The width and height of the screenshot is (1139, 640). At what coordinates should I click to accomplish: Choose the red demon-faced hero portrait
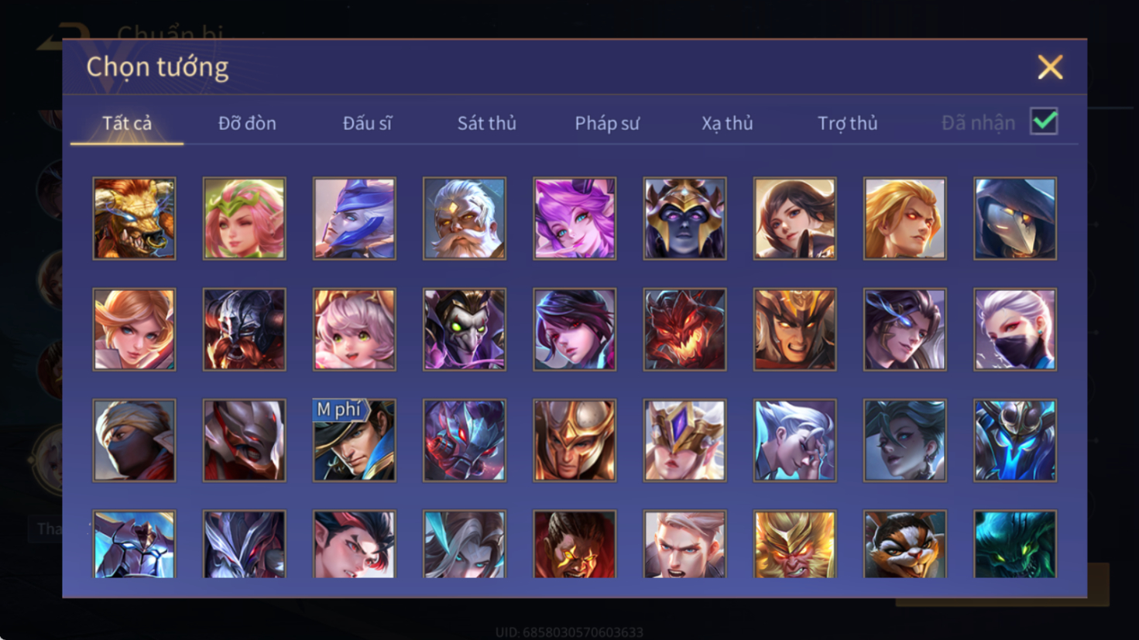pyautogui.click(x=684, y=330)
